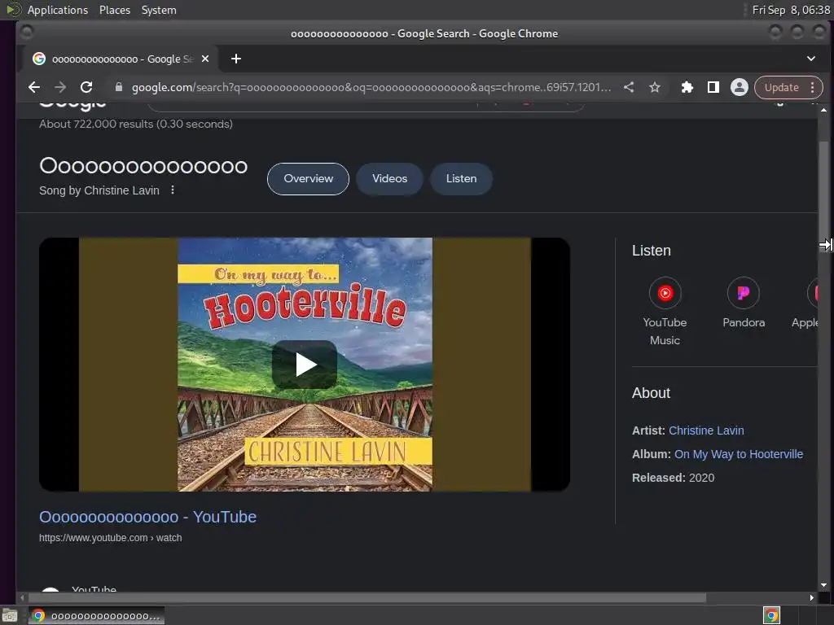Open the Ooooooooooooooo - YouTube link
This screenshot has height=625, width=834.
tap(147, 517)
